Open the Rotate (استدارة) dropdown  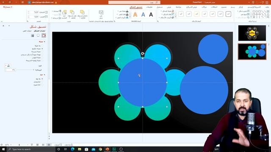56,18
